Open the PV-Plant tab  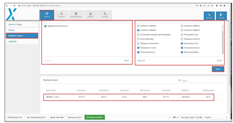point(61,15)
